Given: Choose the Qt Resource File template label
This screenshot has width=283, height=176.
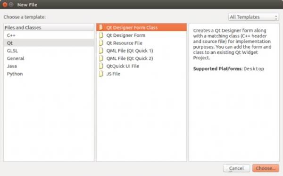Looking at the screenshot, I should coord(125,43).
